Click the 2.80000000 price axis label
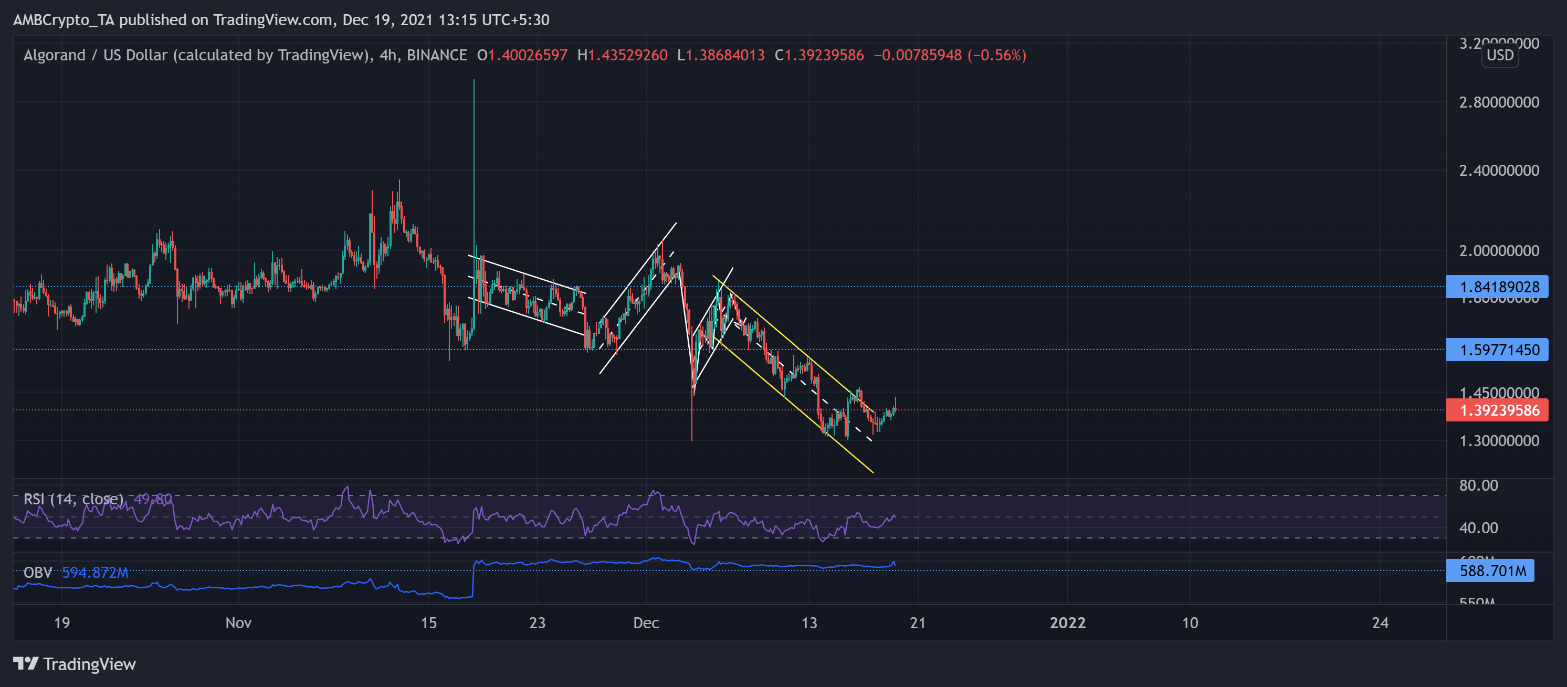Screen dimensions: 1567x687 (x=1499, y=102)
